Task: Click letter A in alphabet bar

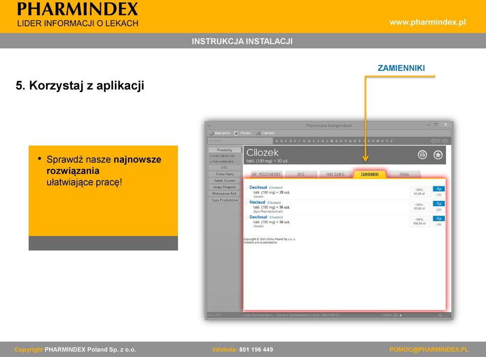Action: point(277,141)
